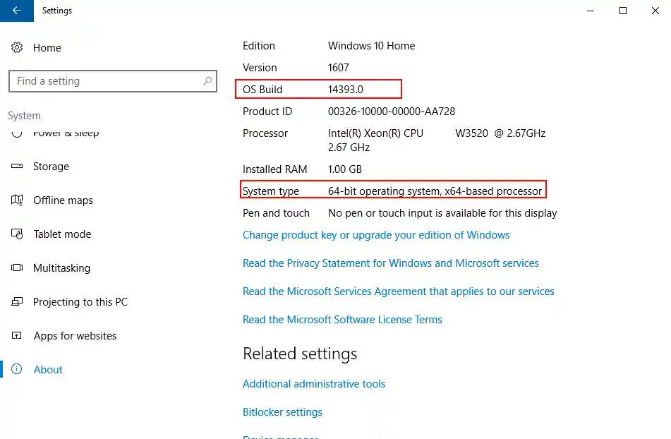Click the No pen or touch input text
671x439 pixels.
[x=442, y=213]
